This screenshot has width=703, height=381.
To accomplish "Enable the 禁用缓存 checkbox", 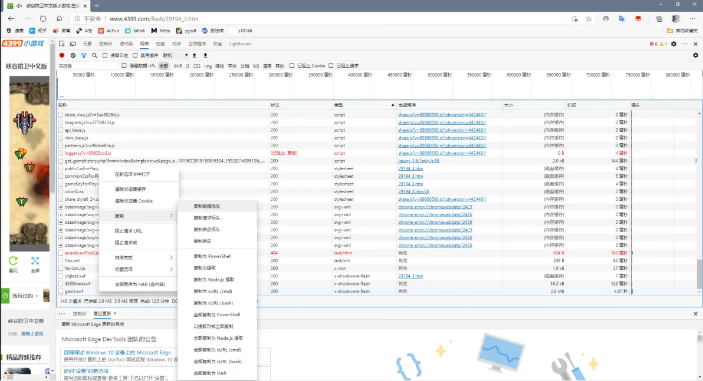I will (x=135, y=55).
